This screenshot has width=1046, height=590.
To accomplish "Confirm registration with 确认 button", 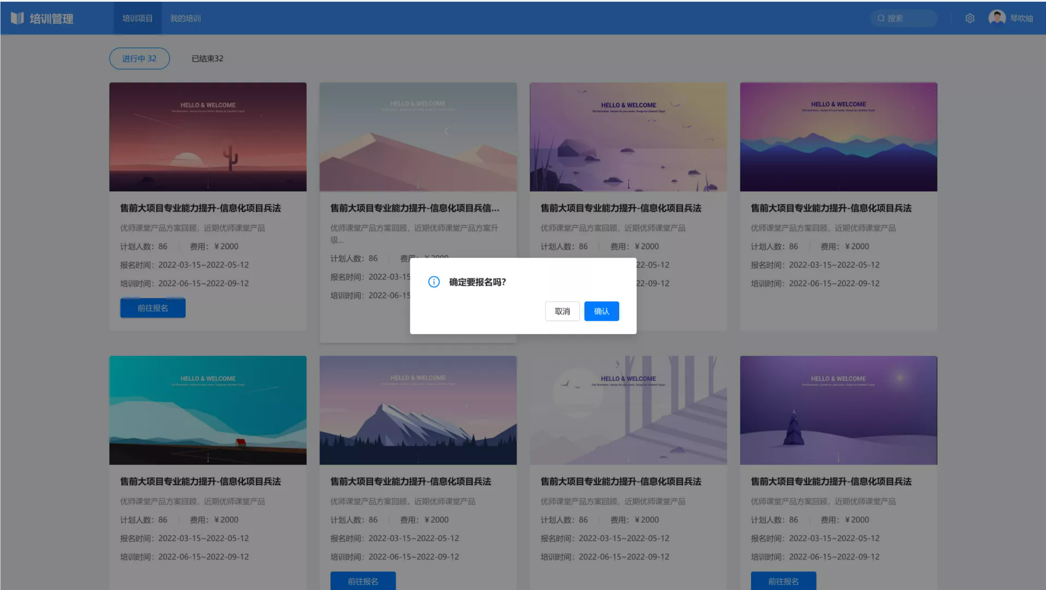I will coord(601,311).
